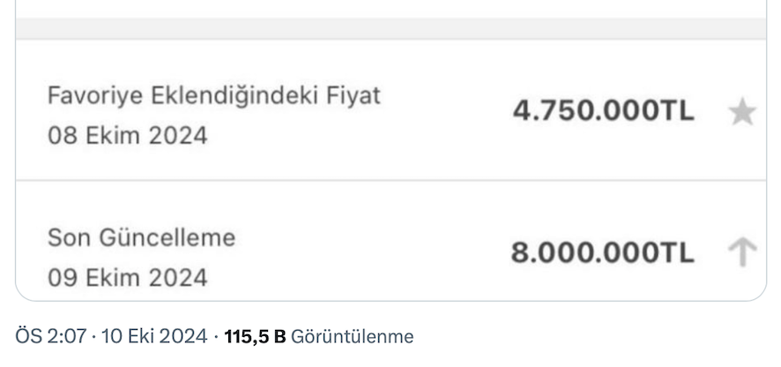Click the '08 Ekim 2024' date
Image resolution: width=781 pixels, height=367 pixels.
pos(128,136)
